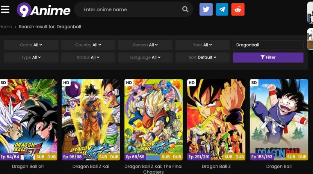Image resolution: width=313 pixels, height=174 pixels.
Task: Open the original Dragon Ball poster
Action: tap(279, 120)
